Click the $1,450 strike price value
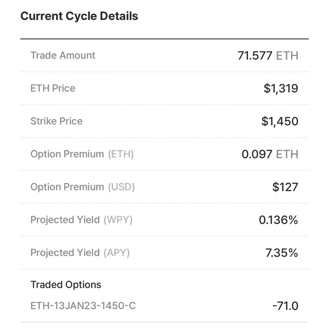The height and width of the screenshot is (331, 329). pos(280,121)
